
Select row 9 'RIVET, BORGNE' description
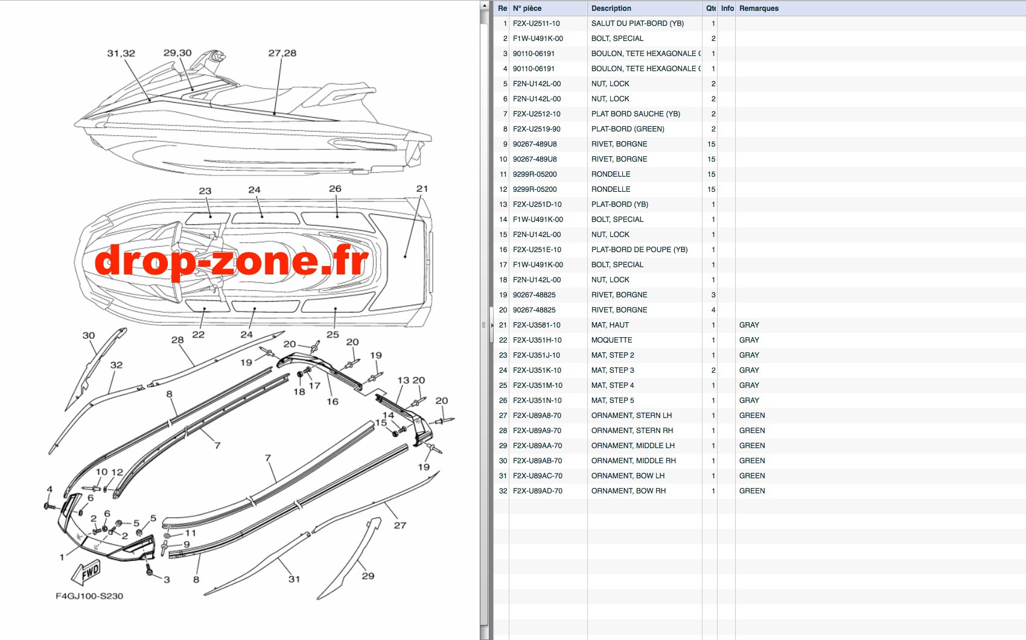[619, 144]
